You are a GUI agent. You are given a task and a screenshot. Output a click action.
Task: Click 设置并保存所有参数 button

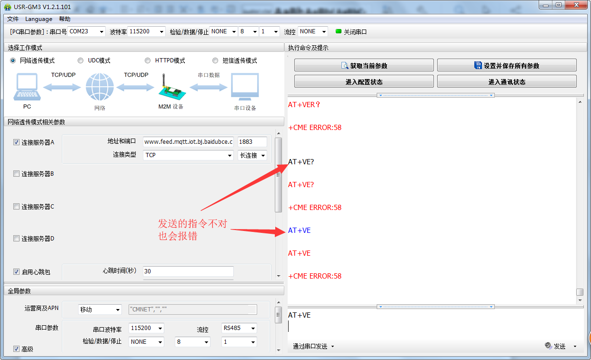tap(507, 66)
